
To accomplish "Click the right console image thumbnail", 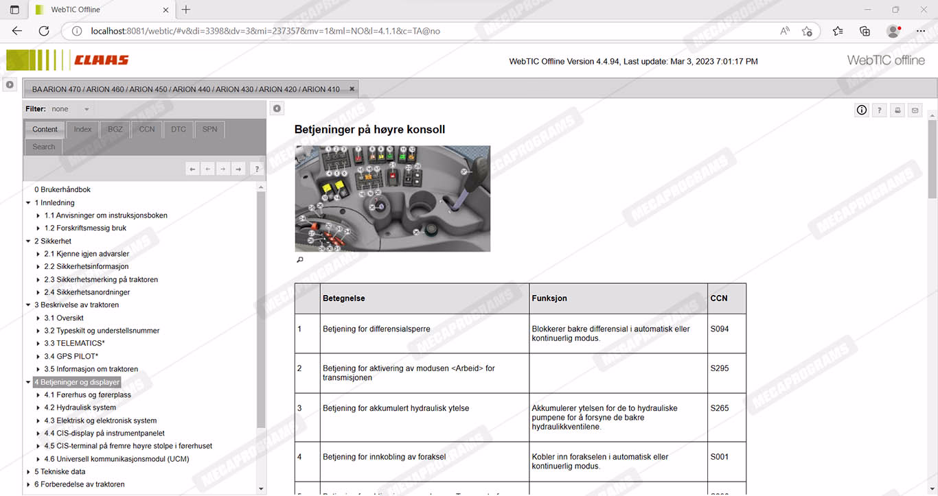I will (393, 198).
